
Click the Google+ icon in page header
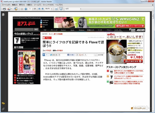pyautogui.click(x=41, y=25)
